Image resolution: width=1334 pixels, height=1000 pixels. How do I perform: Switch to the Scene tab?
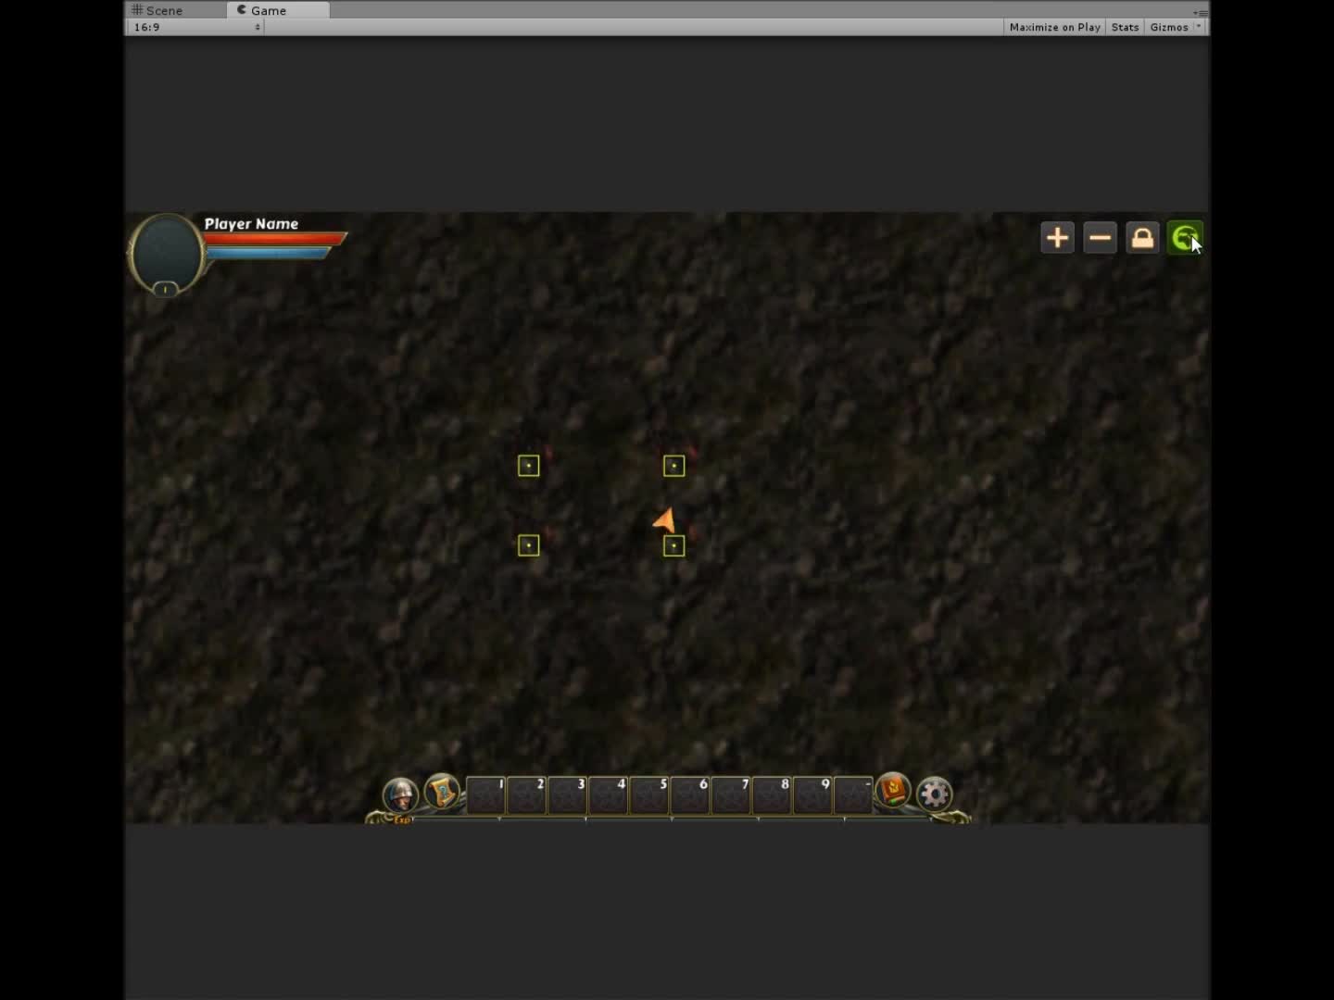[157, 10]
